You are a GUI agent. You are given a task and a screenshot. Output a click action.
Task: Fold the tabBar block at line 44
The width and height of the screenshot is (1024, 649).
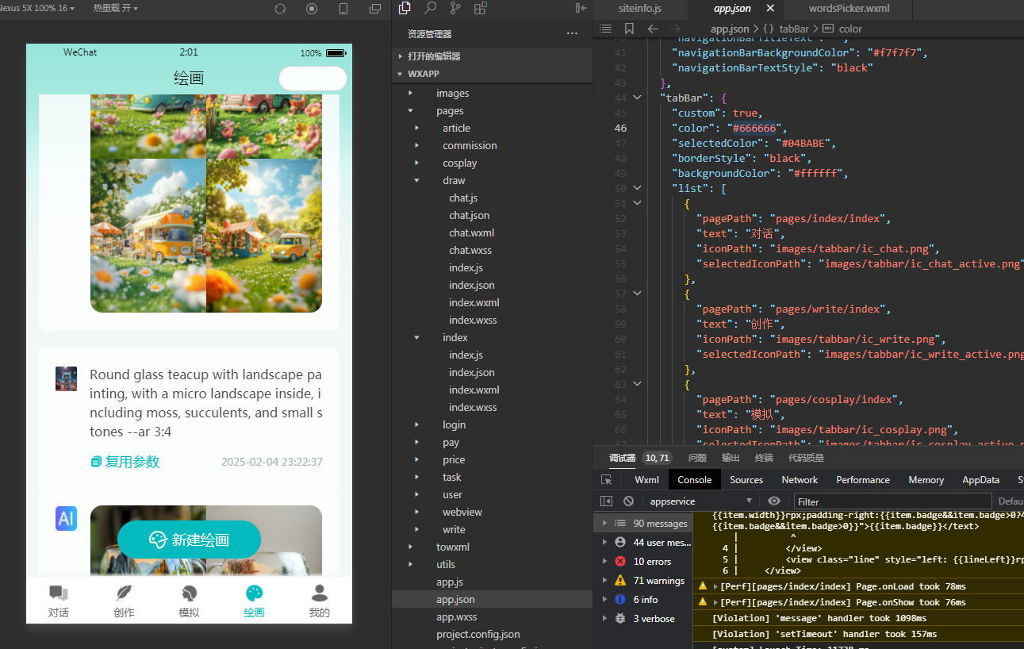(x=637, y=98)
